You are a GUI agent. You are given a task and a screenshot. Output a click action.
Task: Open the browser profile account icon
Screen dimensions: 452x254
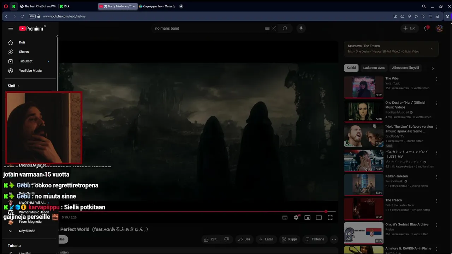point(438,16)
